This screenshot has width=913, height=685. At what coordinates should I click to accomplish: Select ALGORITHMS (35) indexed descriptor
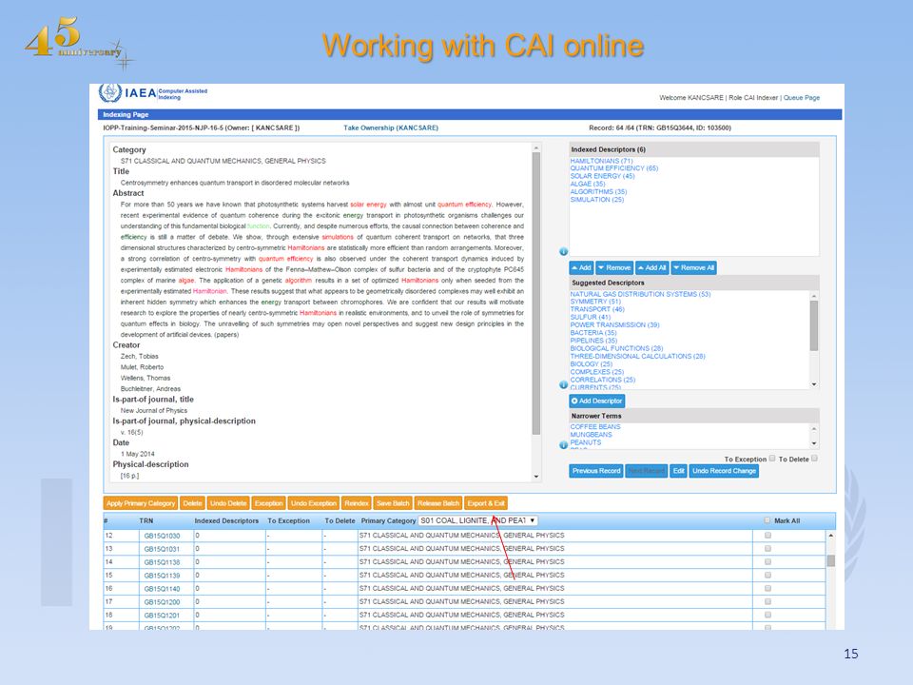point(598,191)
